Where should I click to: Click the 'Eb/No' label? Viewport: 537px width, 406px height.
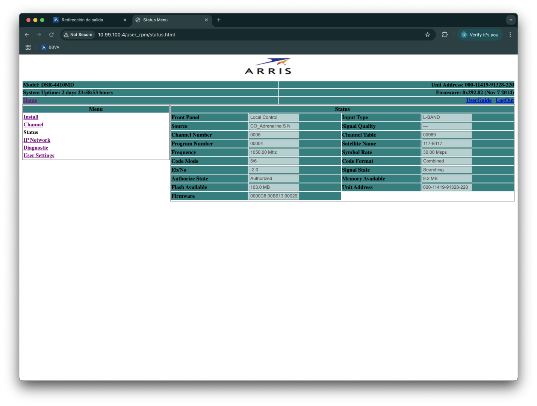coord(179,170)
